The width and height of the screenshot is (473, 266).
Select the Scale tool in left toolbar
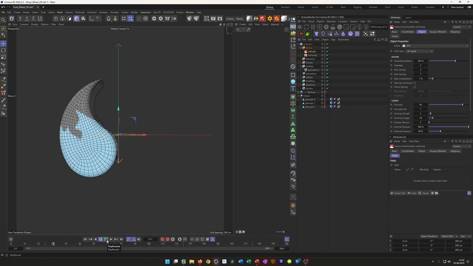click(3, 57)
